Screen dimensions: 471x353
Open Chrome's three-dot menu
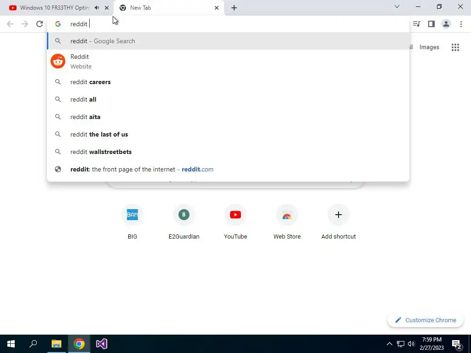(x=461, y=24)
